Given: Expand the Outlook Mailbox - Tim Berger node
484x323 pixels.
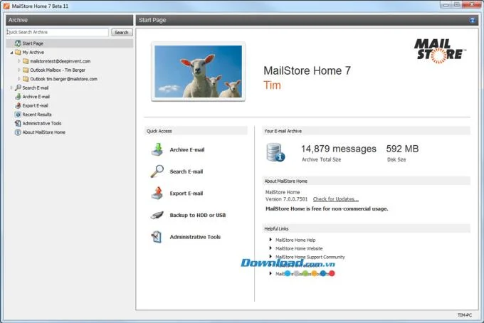Looking at the screenshot, I should (19, 70).
